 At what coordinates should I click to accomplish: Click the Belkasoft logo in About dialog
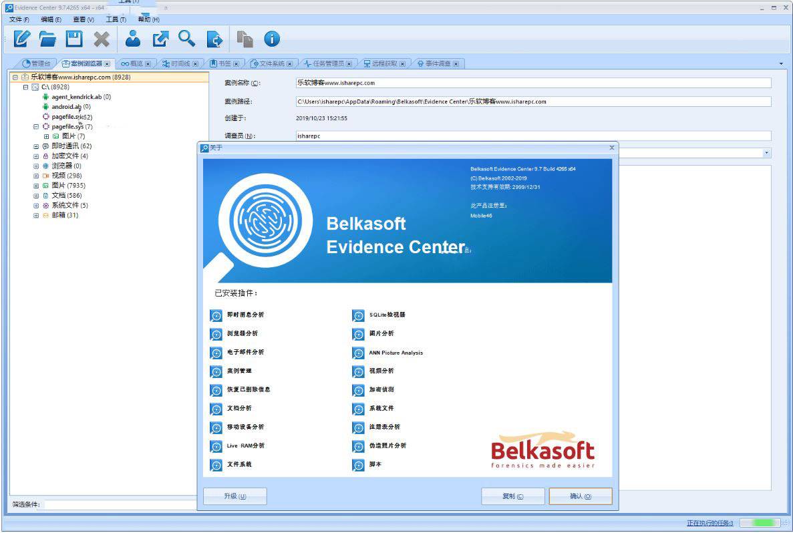coord(542,450)
